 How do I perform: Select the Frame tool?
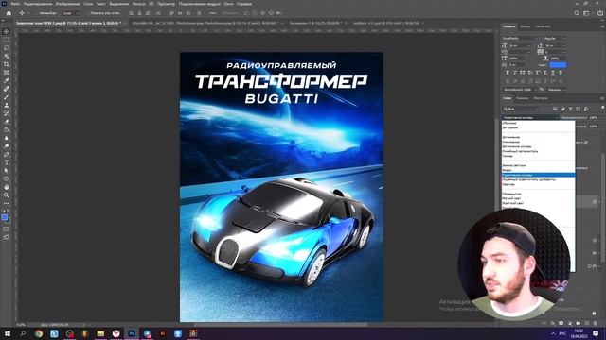[7, 72]
